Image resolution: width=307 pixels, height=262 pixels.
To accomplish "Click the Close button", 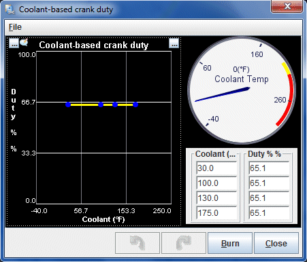I will point(276,243).
